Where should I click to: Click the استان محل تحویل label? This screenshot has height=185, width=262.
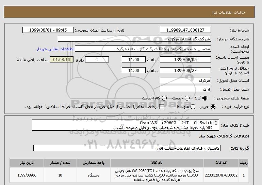(x=233, y=80)
